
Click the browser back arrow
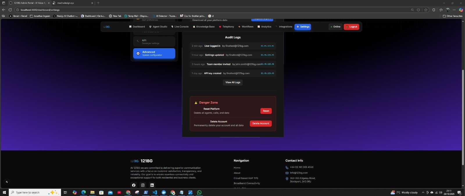tap(3, 10)
